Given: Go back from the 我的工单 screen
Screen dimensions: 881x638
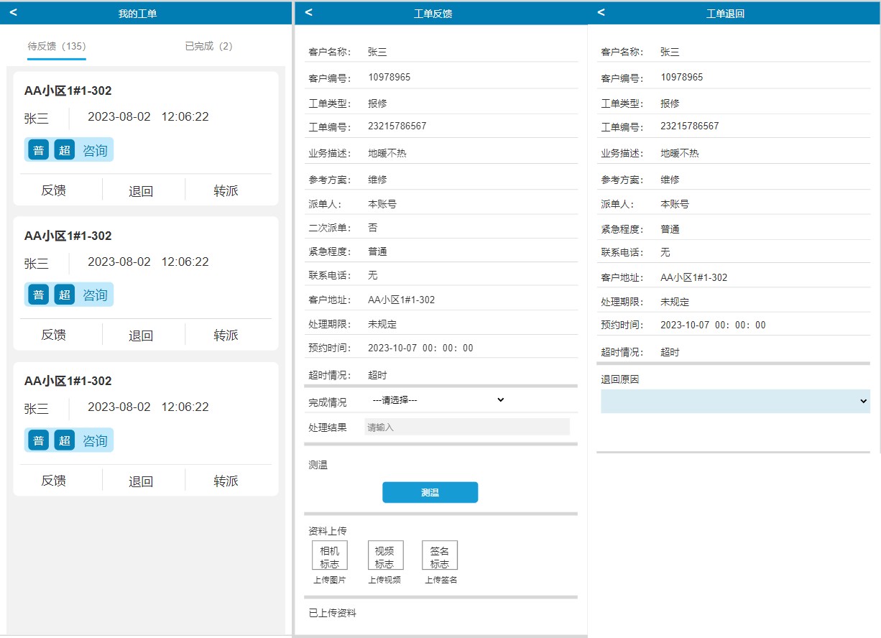Looking at the screenshot, I should click(x=13, y=12).
